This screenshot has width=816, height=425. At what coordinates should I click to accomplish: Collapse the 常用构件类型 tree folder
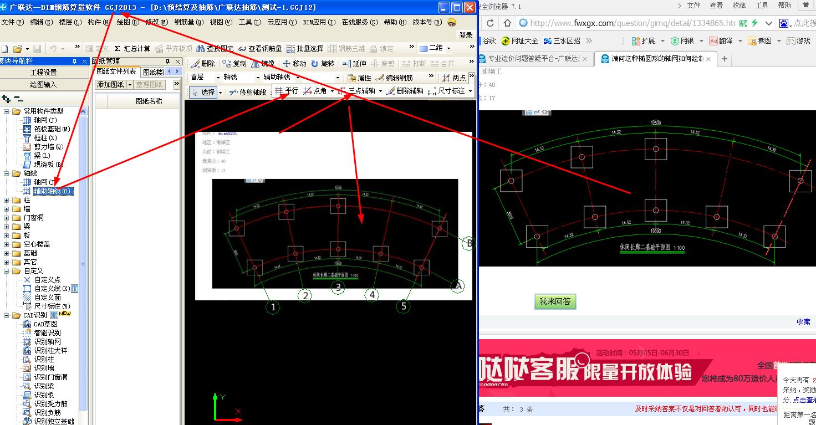(6, 111)
